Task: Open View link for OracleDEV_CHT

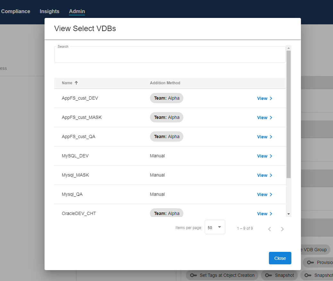Action: pos(262,214)
